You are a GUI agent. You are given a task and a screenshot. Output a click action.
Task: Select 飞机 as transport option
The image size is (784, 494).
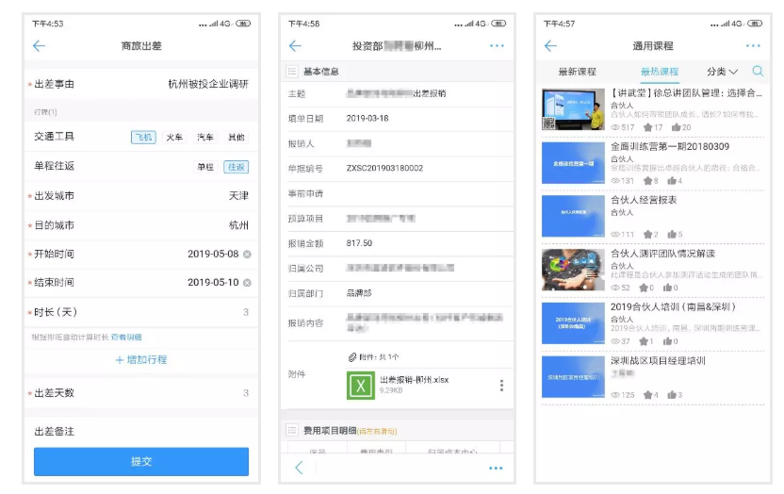click(143, 138)
